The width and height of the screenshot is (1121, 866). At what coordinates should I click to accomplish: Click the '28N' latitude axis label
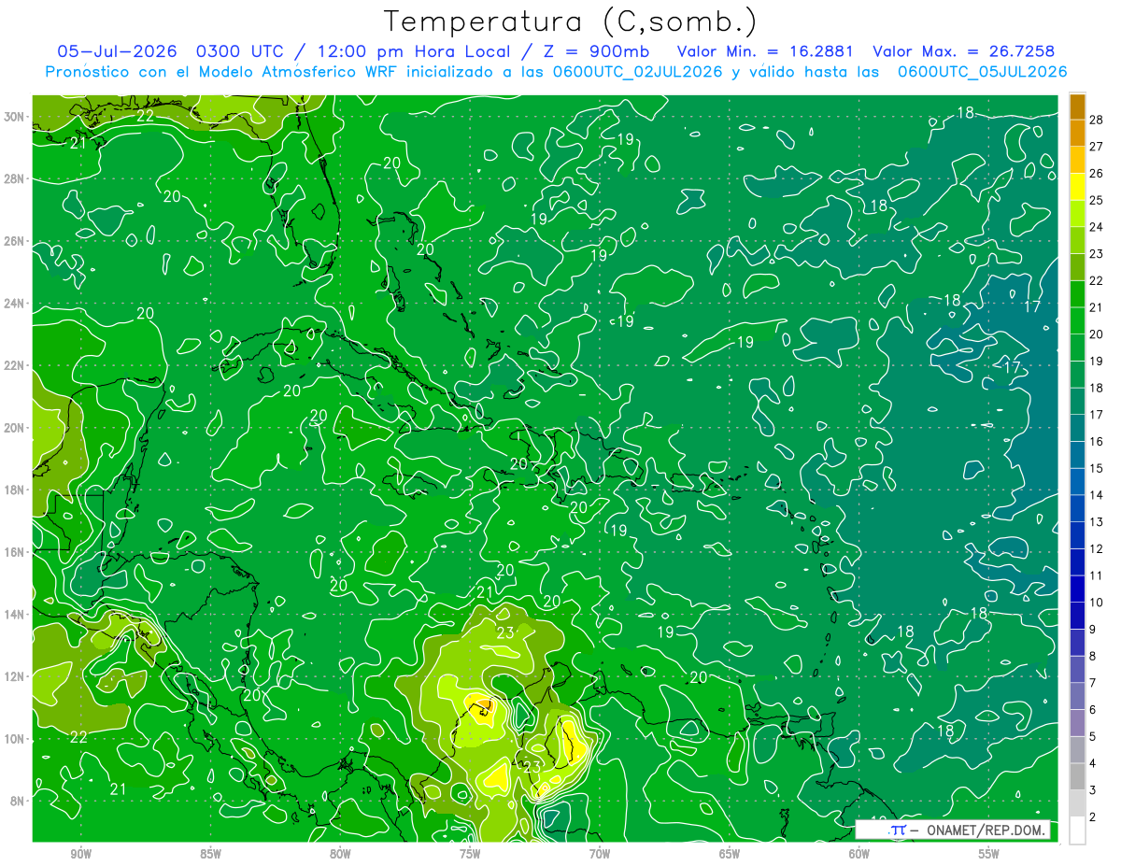coord(15,178)
